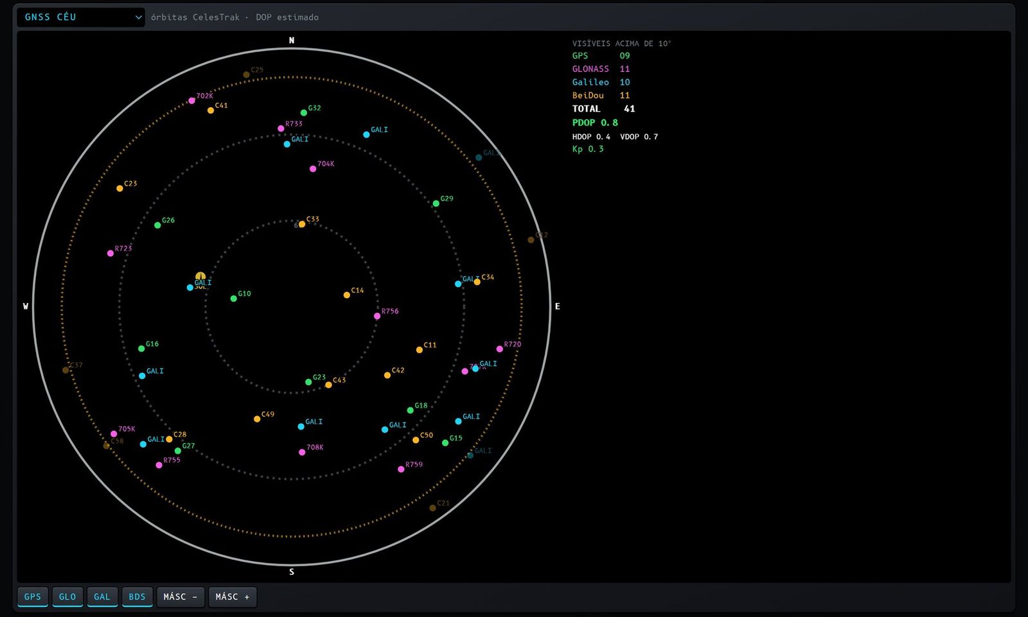This screenshot has height=617, width=1028.
Task: Toggle the GAL constellation filter
Action: pos(102,597)
